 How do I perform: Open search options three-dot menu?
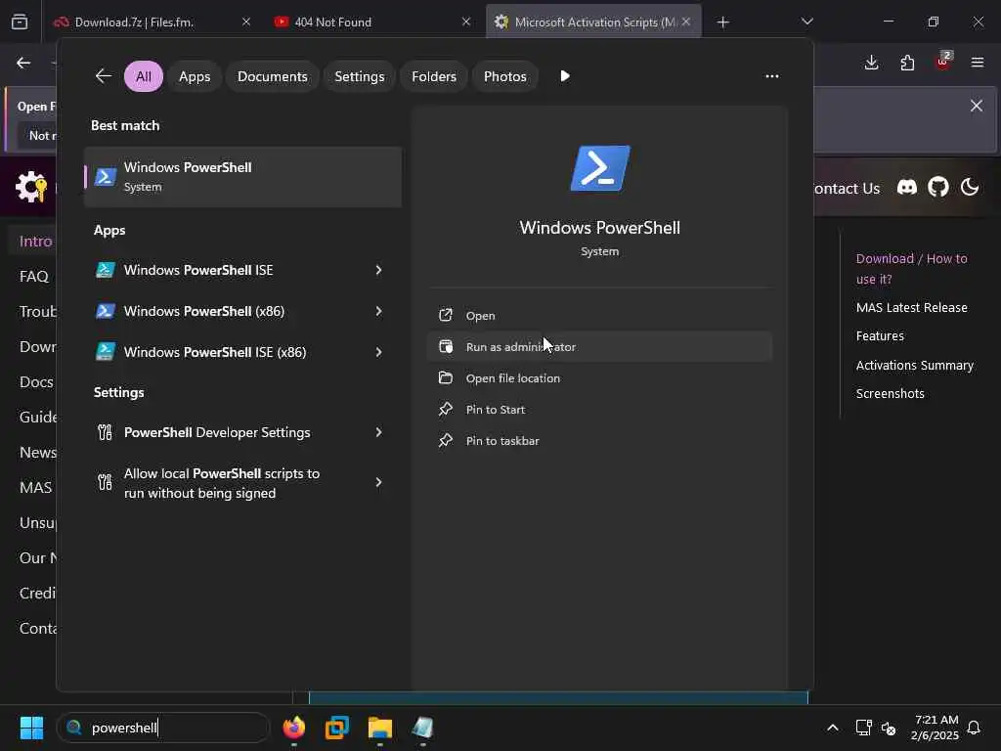pyautogui.click(x=772, y=76)
